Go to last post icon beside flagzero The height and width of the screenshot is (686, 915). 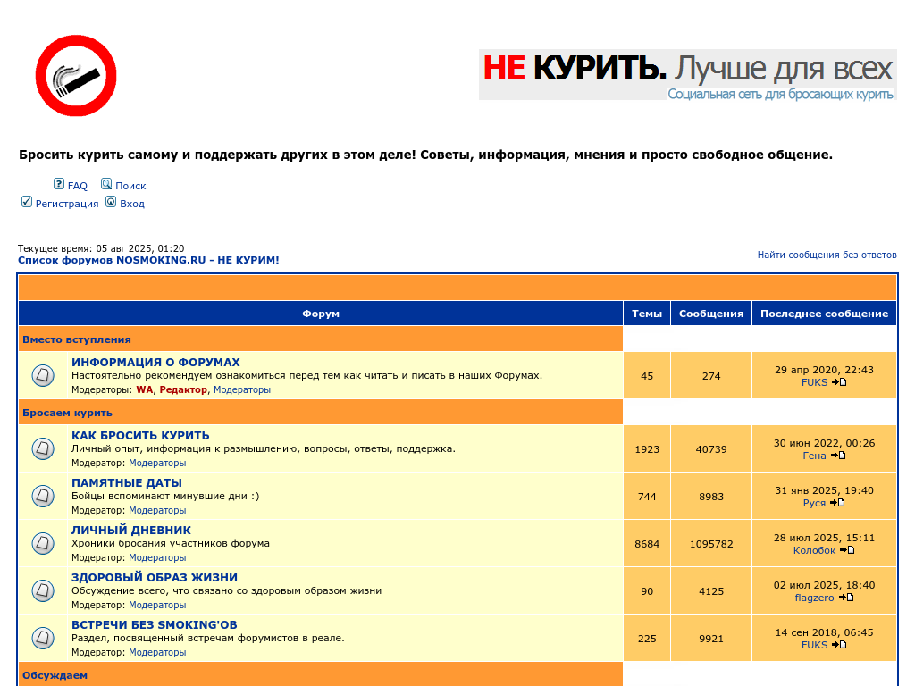pyautogui.click(x=845, y=598)
